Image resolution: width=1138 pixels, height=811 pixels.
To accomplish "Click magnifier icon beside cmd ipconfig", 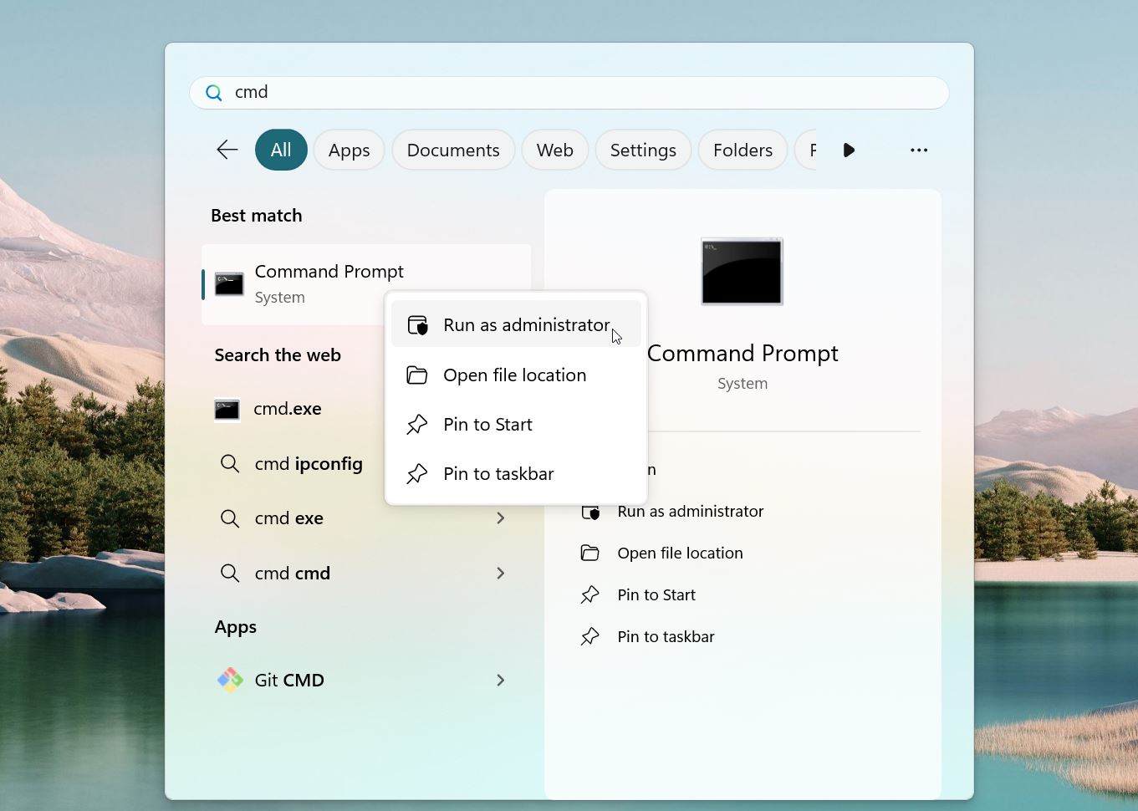I will point(229,463).
